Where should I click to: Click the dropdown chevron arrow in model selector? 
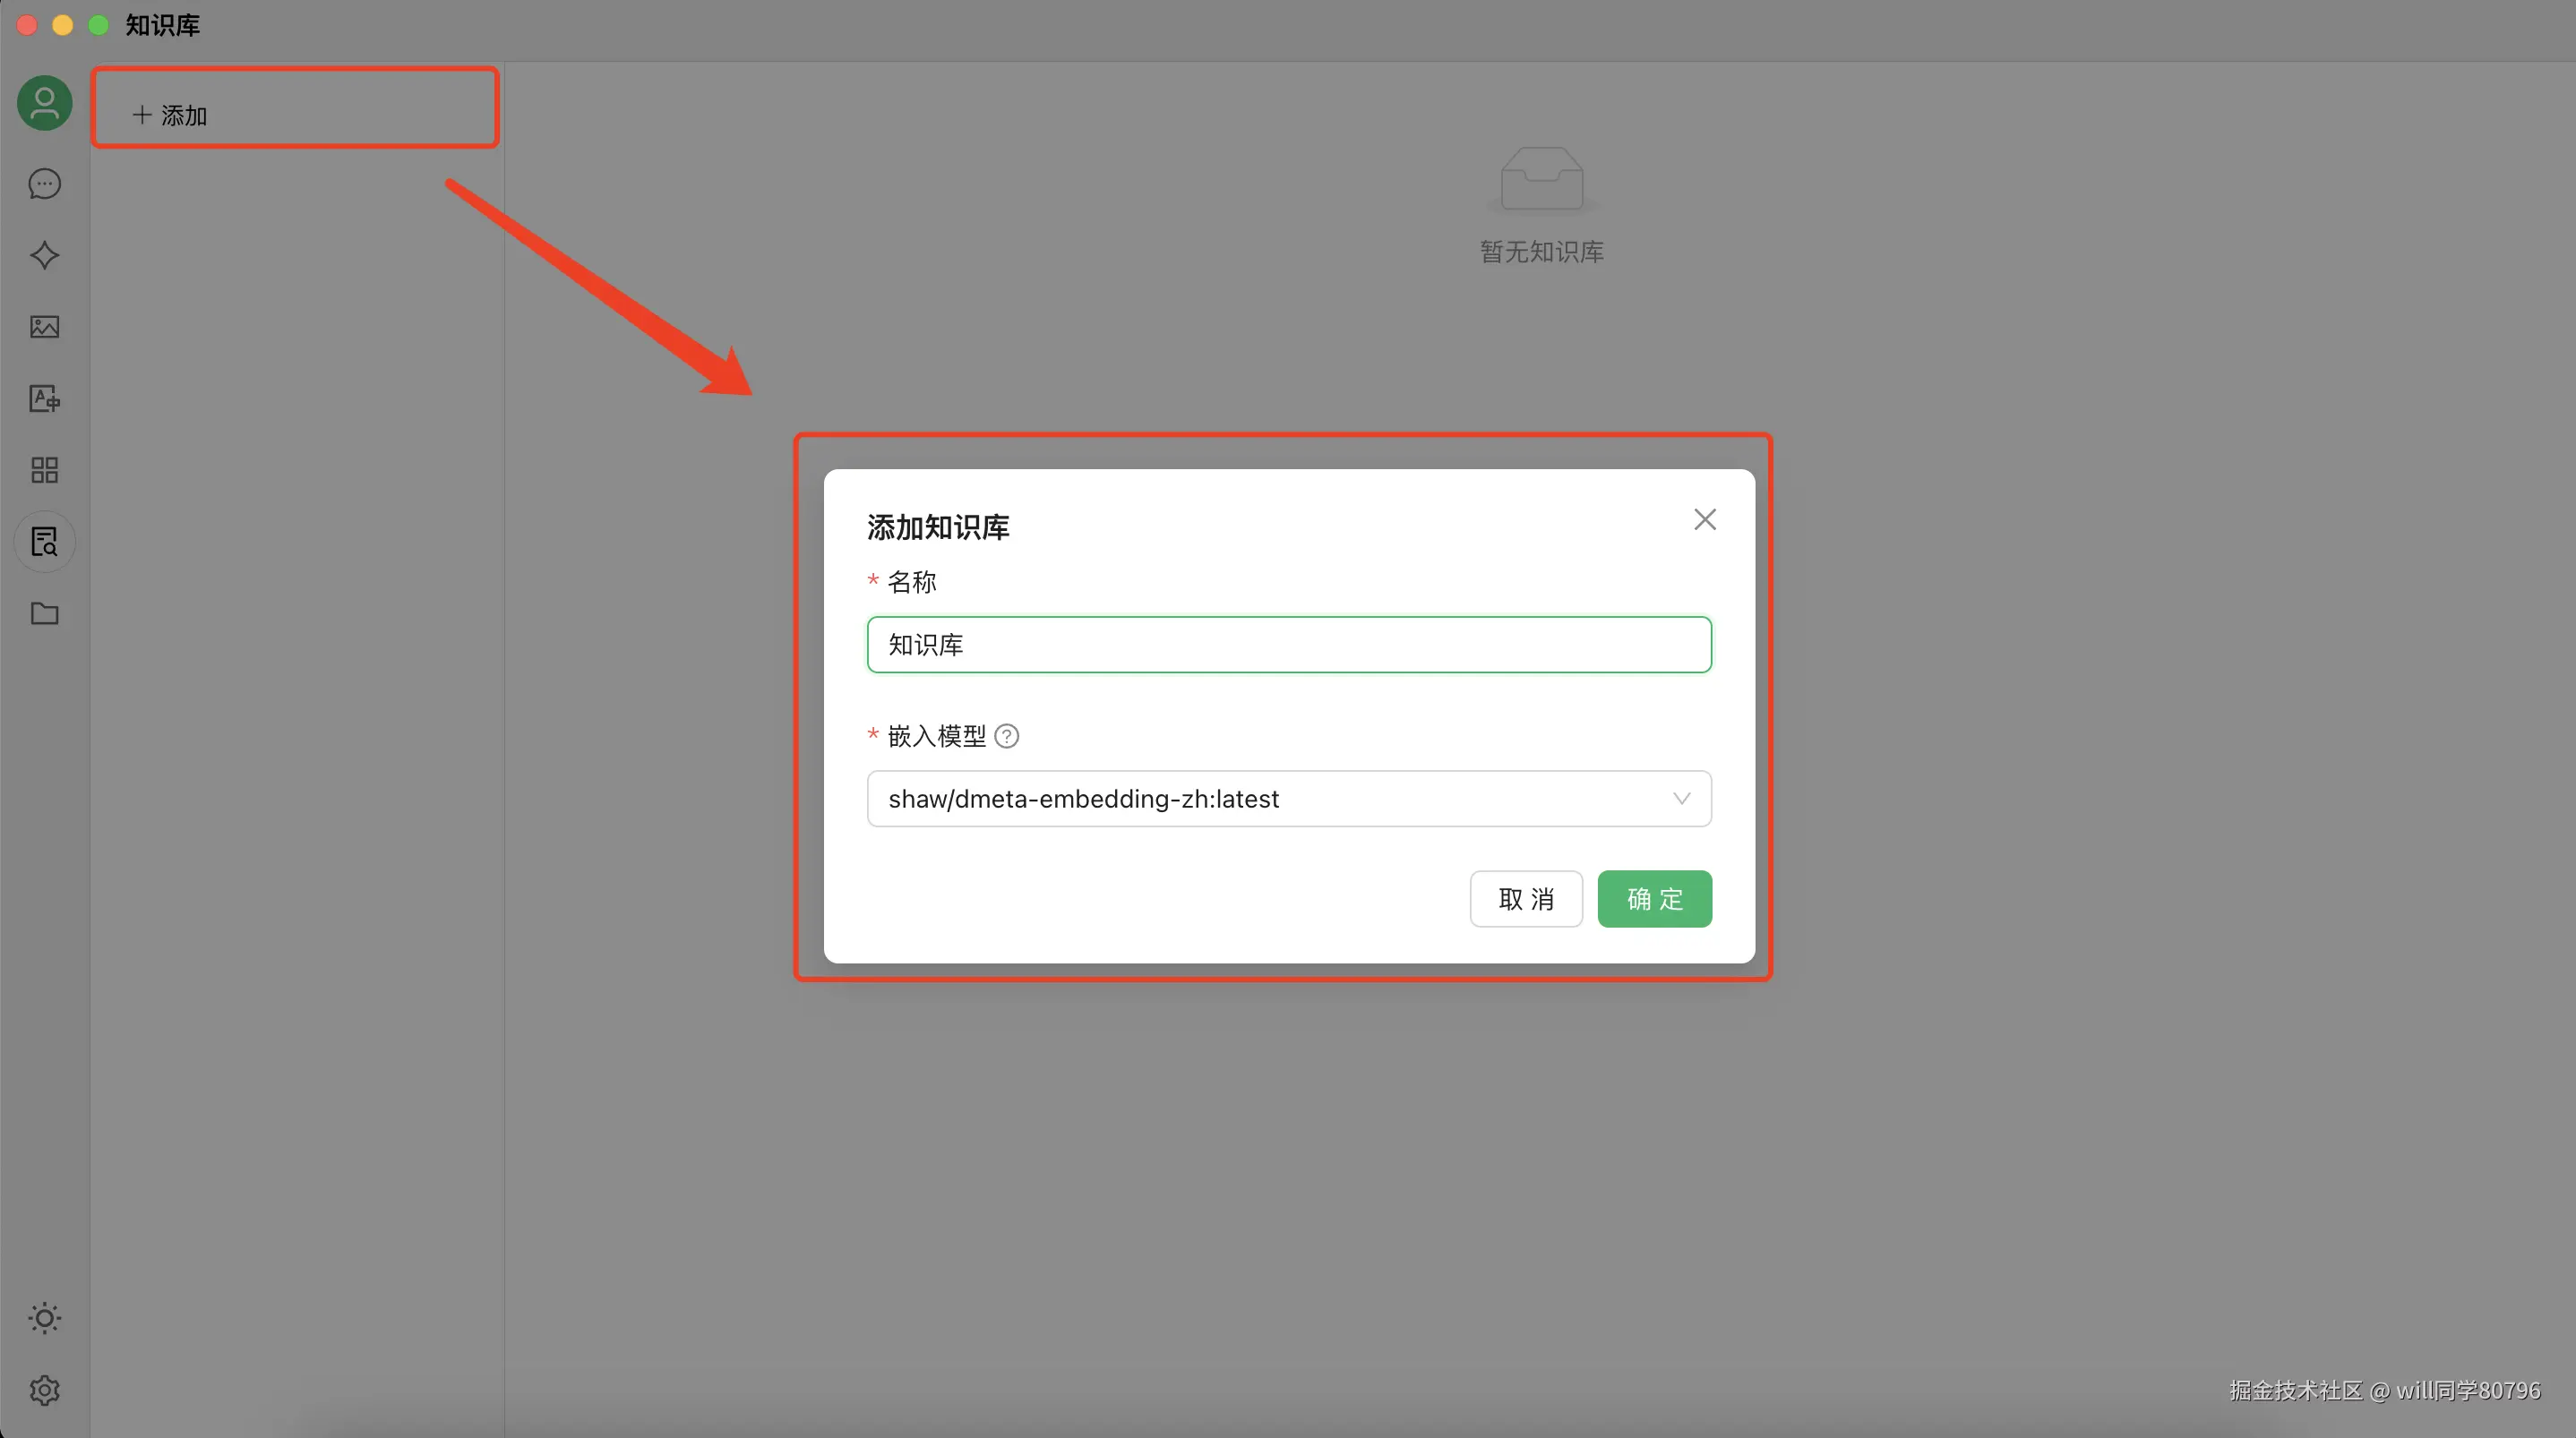pyautogui.click(x=1681, y=799)
